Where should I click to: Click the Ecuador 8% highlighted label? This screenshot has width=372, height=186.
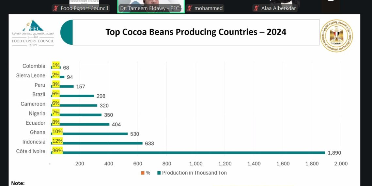click(56, 122)
